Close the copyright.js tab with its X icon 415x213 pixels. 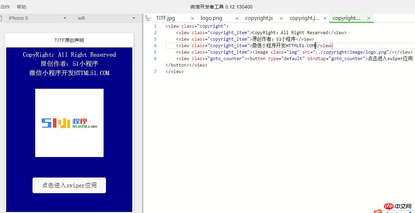281,18
